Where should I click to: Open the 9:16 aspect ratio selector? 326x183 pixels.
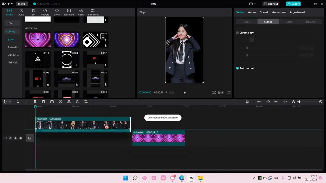click(x=221, y=93)
